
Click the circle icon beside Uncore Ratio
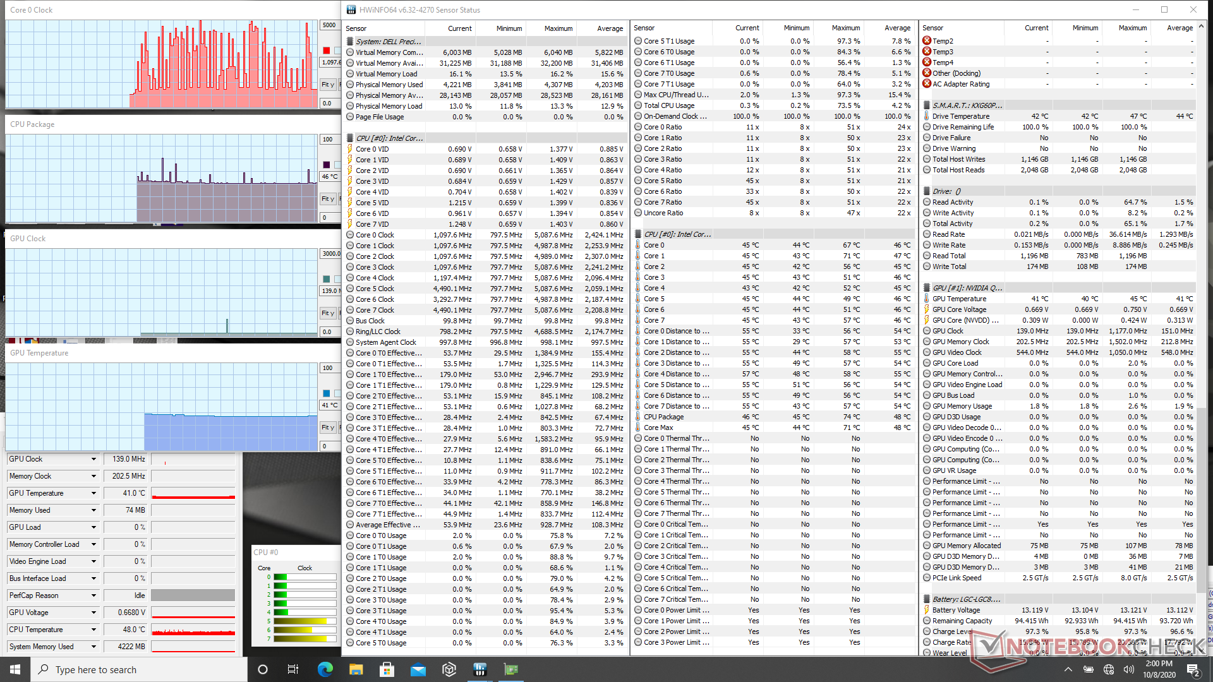(x=638, y=213)
